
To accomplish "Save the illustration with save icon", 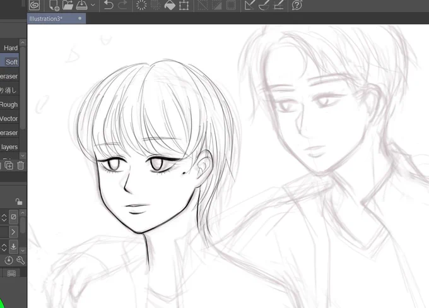I will coord(82,5).
